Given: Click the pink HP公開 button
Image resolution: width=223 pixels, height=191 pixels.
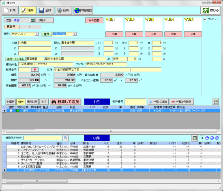Looking at the screenshot, I should [x=94, y=20].
